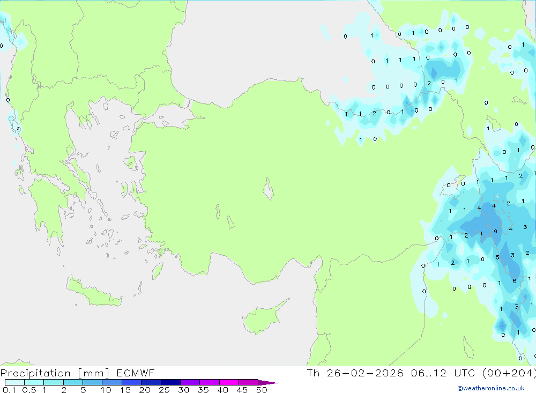The width and height of the screenshot is (536, 393).
Task: Click the island of Crete on the map
Action: [x=95, y=292]
